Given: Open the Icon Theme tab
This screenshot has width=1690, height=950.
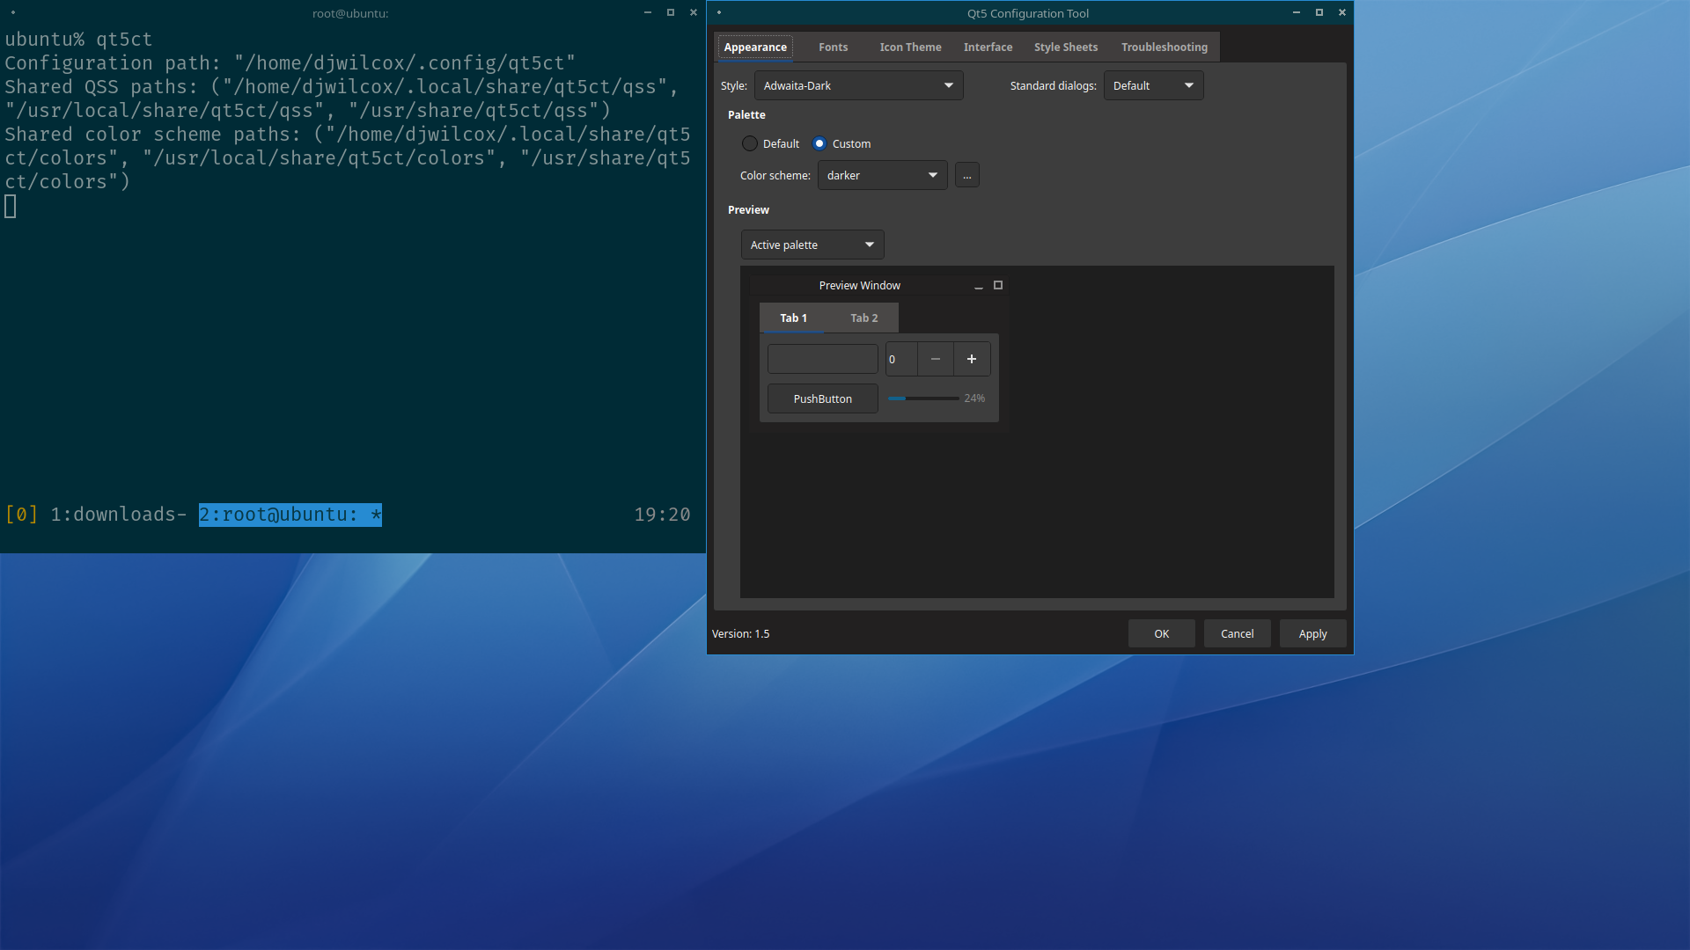Looking at the screenshot, I should 910,47.
